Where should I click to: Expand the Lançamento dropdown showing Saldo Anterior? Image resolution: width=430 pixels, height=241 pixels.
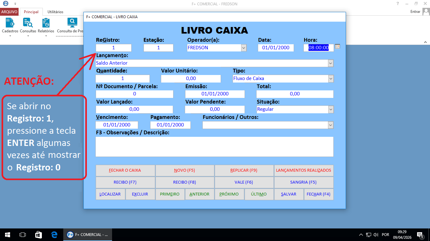pos(330,63)
